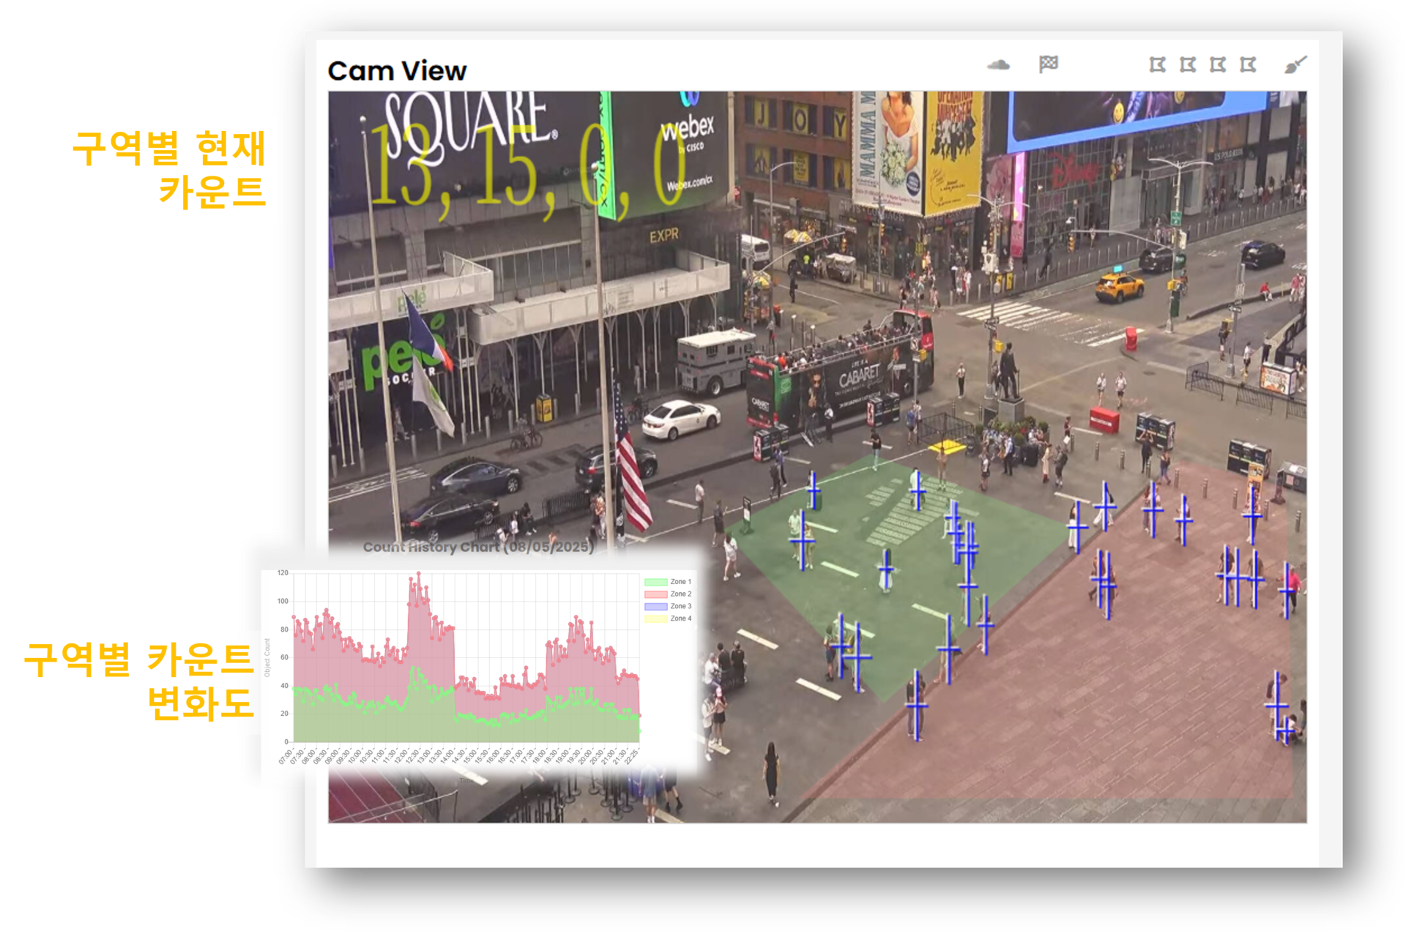This screenshot has width=1406, height=931.
Task: Toggle the Zone 4 series in the chart legend
Action: click(x=680, y=618)
